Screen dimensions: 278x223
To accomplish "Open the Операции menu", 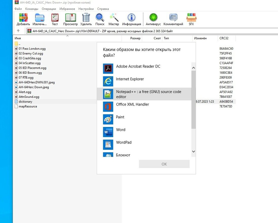I will point(49,9).
